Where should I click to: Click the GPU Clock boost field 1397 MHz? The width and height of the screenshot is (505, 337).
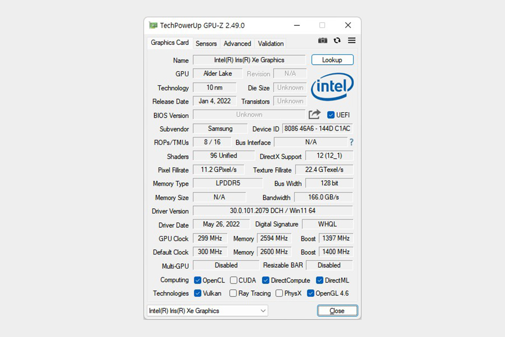(336, 238)
